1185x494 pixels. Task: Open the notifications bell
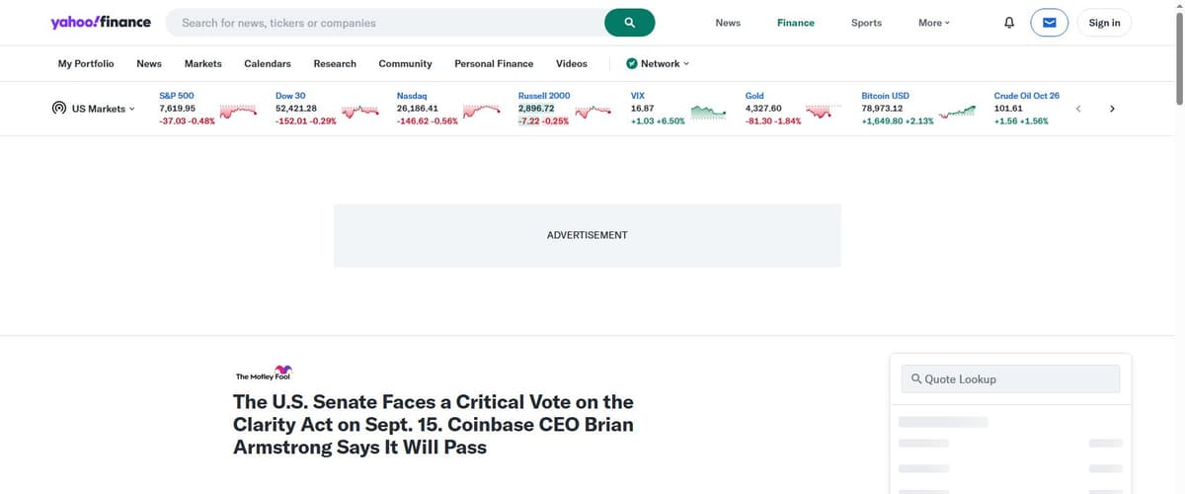(x=1009, y=23)
